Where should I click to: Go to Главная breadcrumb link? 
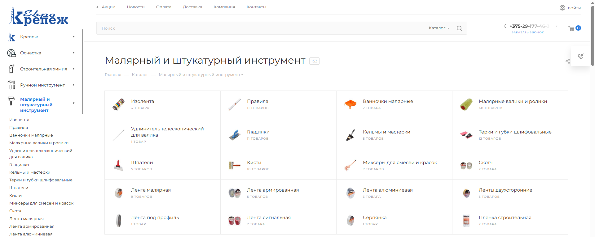tap(113, 75)
